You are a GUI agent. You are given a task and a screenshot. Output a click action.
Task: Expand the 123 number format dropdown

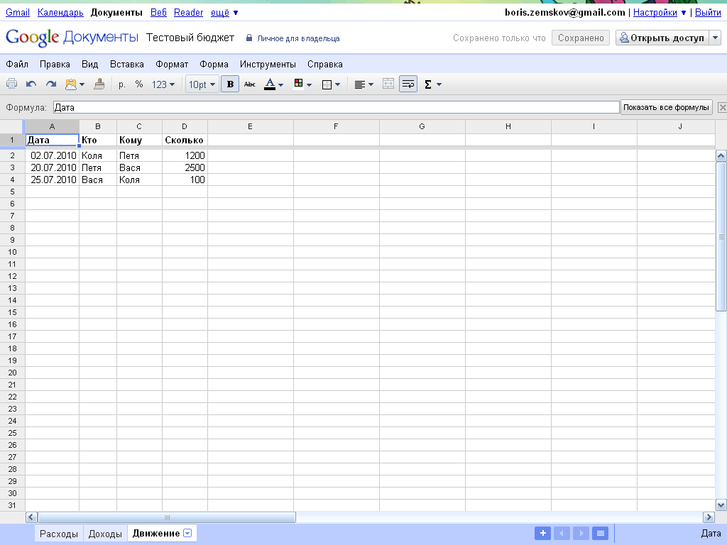click(x=163, y=84)
